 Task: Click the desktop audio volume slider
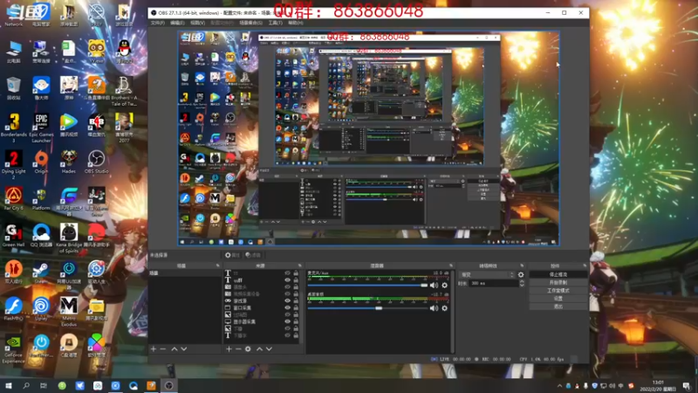tap(367, 308)
